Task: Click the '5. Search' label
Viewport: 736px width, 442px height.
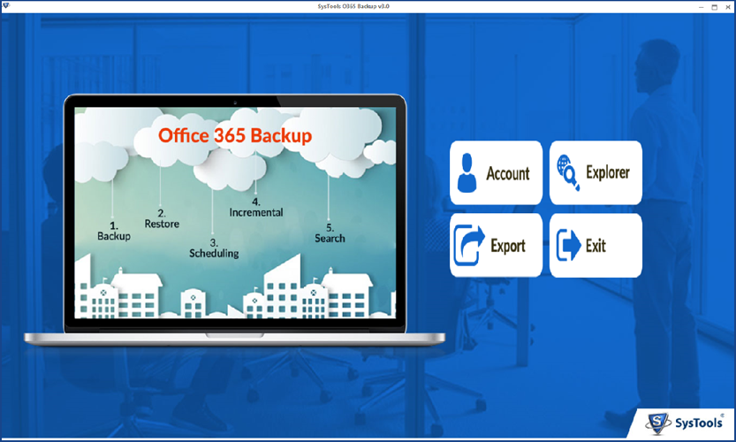Action: click(330, 233)
